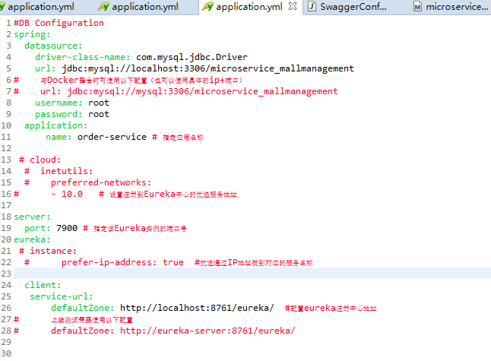Screen dimensions: 491x361
Task: Click the YAML file icon on second tab
Action: click(103, 7)
